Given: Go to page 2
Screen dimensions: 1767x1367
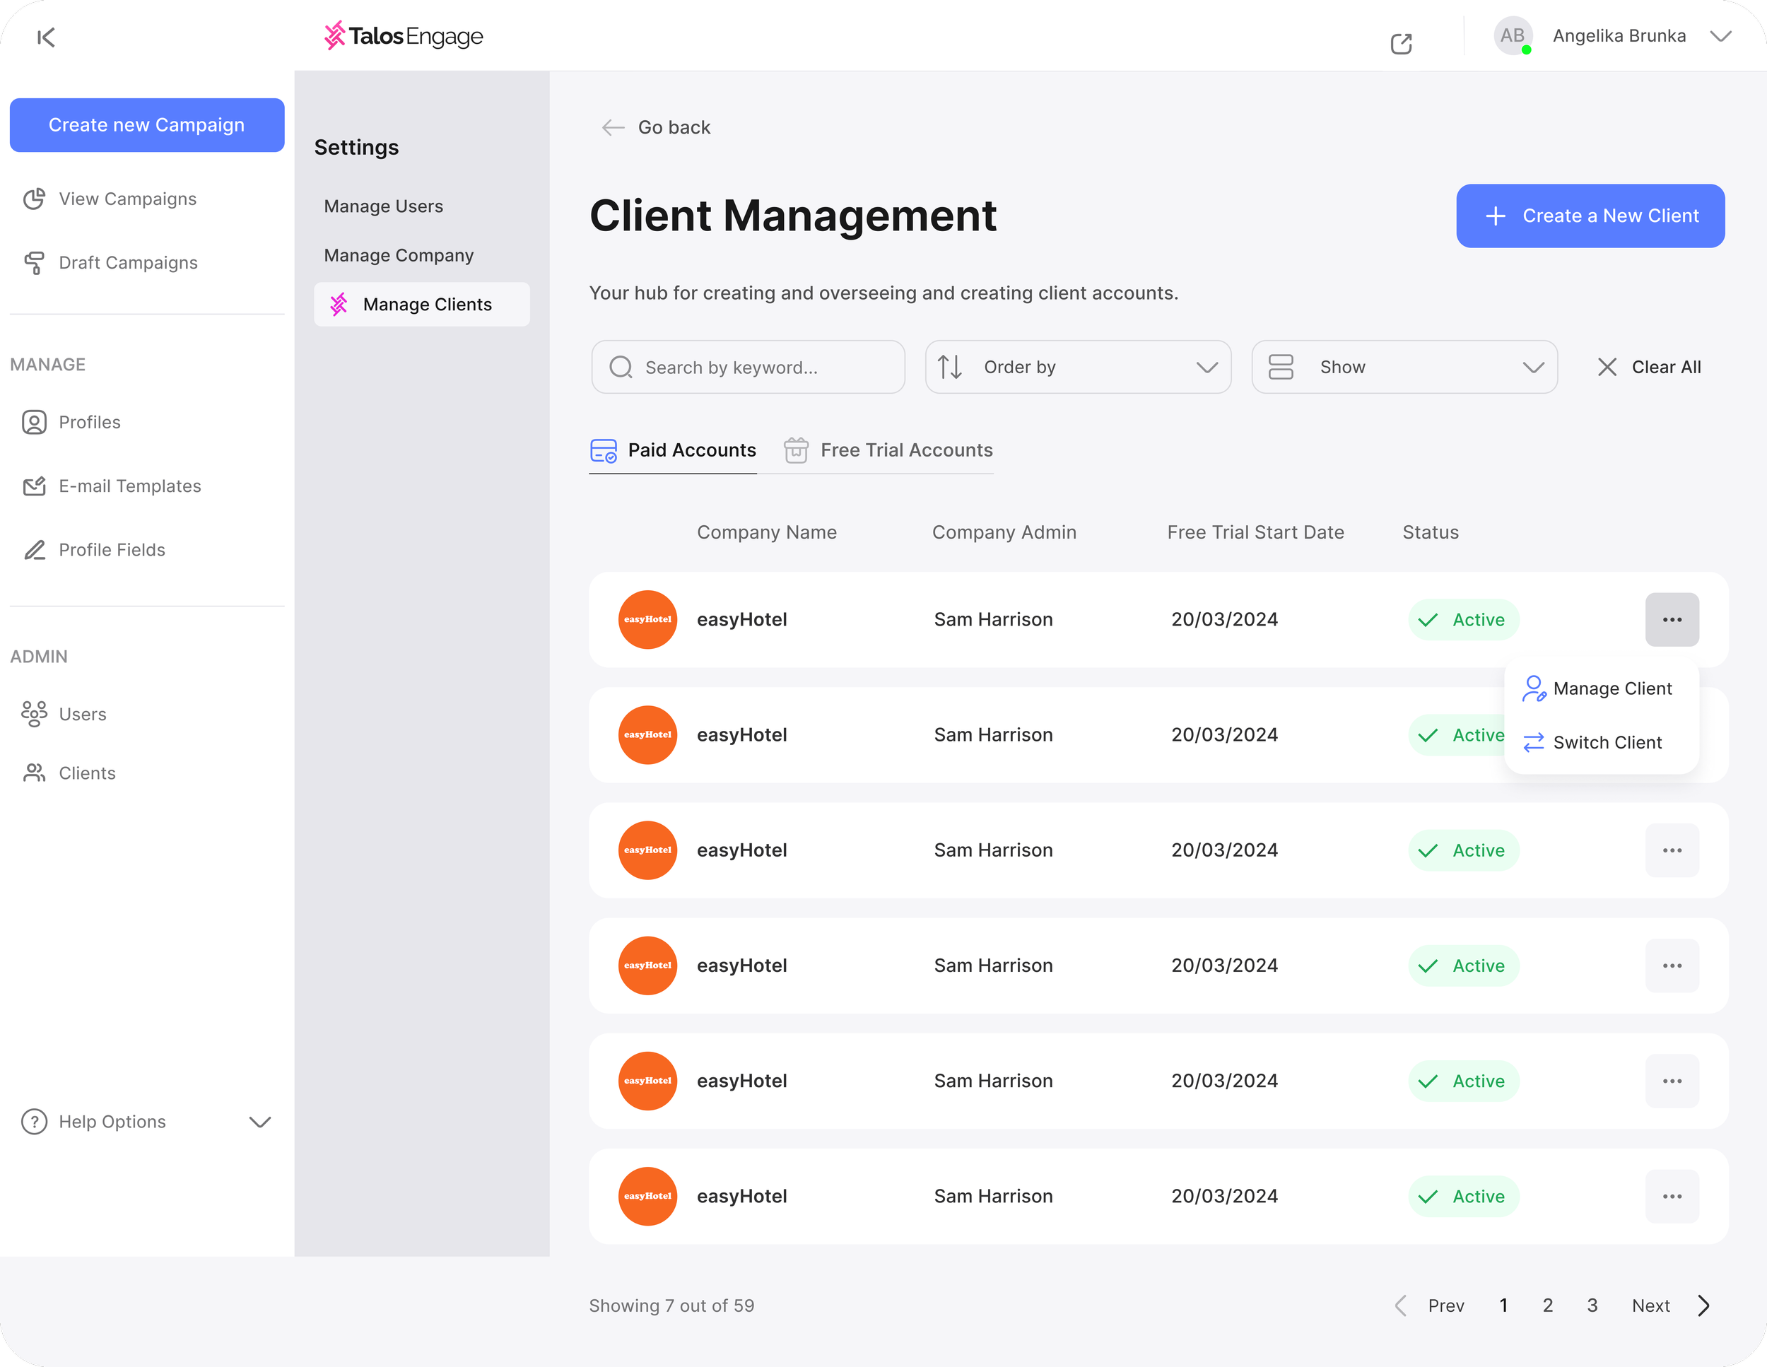Looking at the screenshot, I should [x=1547, y=1306].
